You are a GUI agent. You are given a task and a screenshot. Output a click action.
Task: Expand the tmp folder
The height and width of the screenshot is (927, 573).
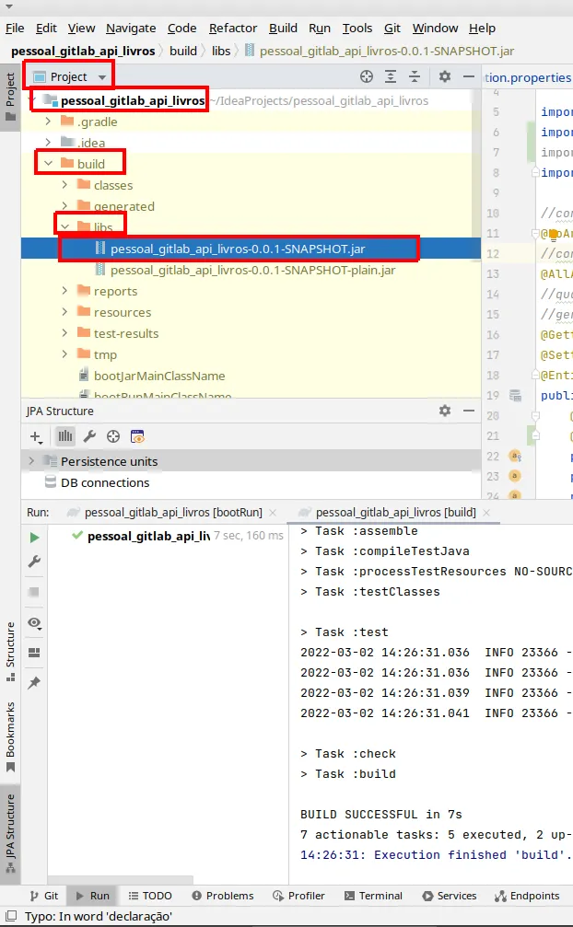coord(65,354)
